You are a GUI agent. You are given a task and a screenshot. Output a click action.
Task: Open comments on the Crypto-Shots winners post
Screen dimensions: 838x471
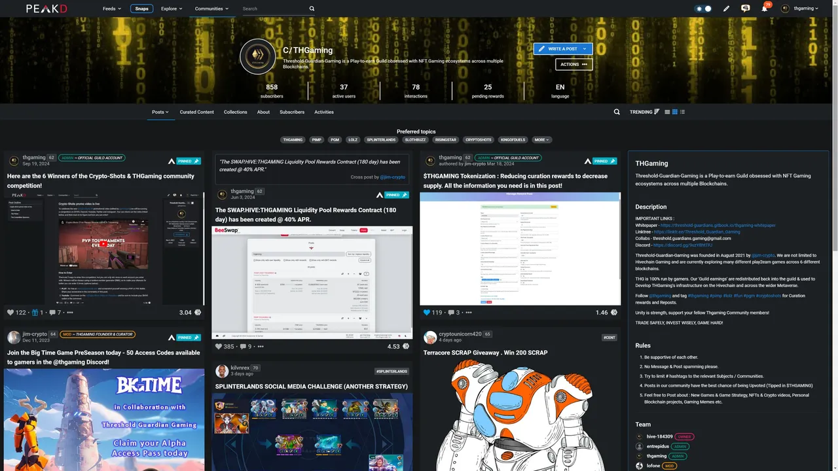click(x=52, y=313)
